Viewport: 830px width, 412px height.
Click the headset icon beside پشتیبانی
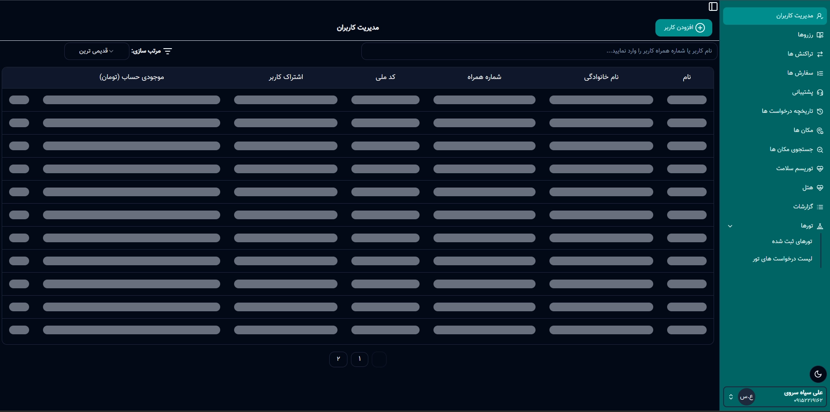tap(820, 92)
